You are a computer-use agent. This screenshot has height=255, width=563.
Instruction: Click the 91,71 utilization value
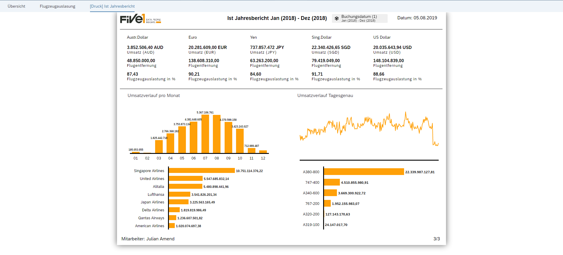click(x=317, y=74)
